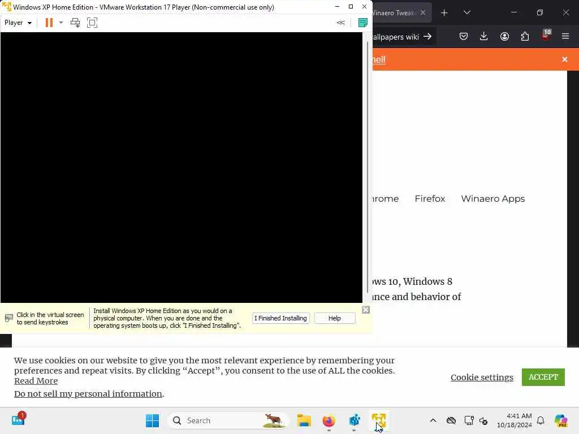Click the VMware window vertical scrollbar
The width and height of the screenshot is (579, 434).
point(368,167)
